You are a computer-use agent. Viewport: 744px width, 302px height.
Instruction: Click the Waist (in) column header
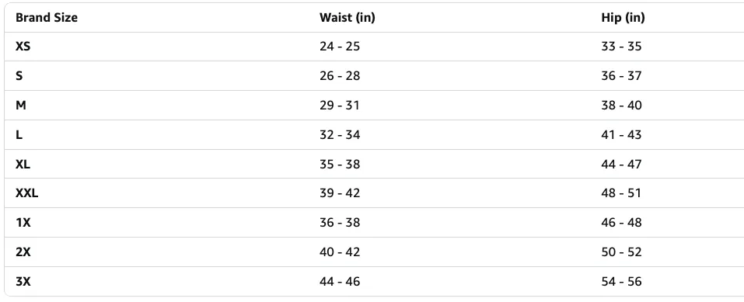(x=348, y=18)
